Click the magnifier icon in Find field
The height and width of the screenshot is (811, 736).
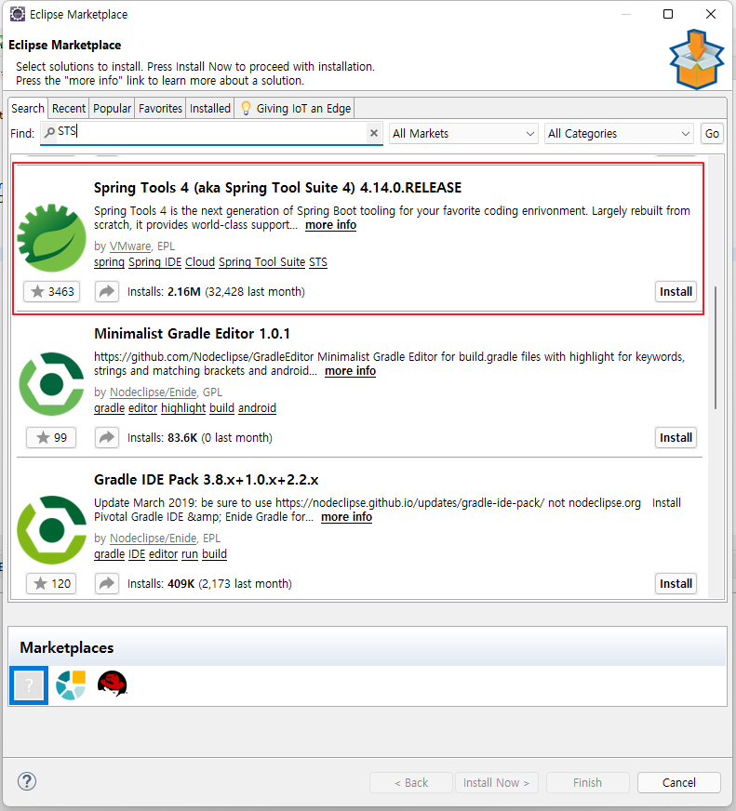click(x=49, y=132)
